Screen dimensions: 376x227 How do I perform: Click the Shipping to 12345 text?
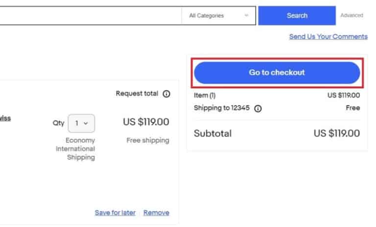[222, 108]
